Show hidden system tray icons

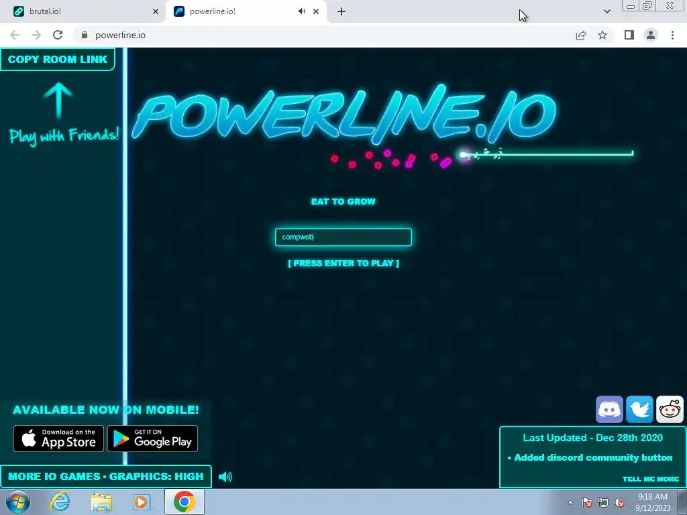pyautogui.click(x=570, y=502)
